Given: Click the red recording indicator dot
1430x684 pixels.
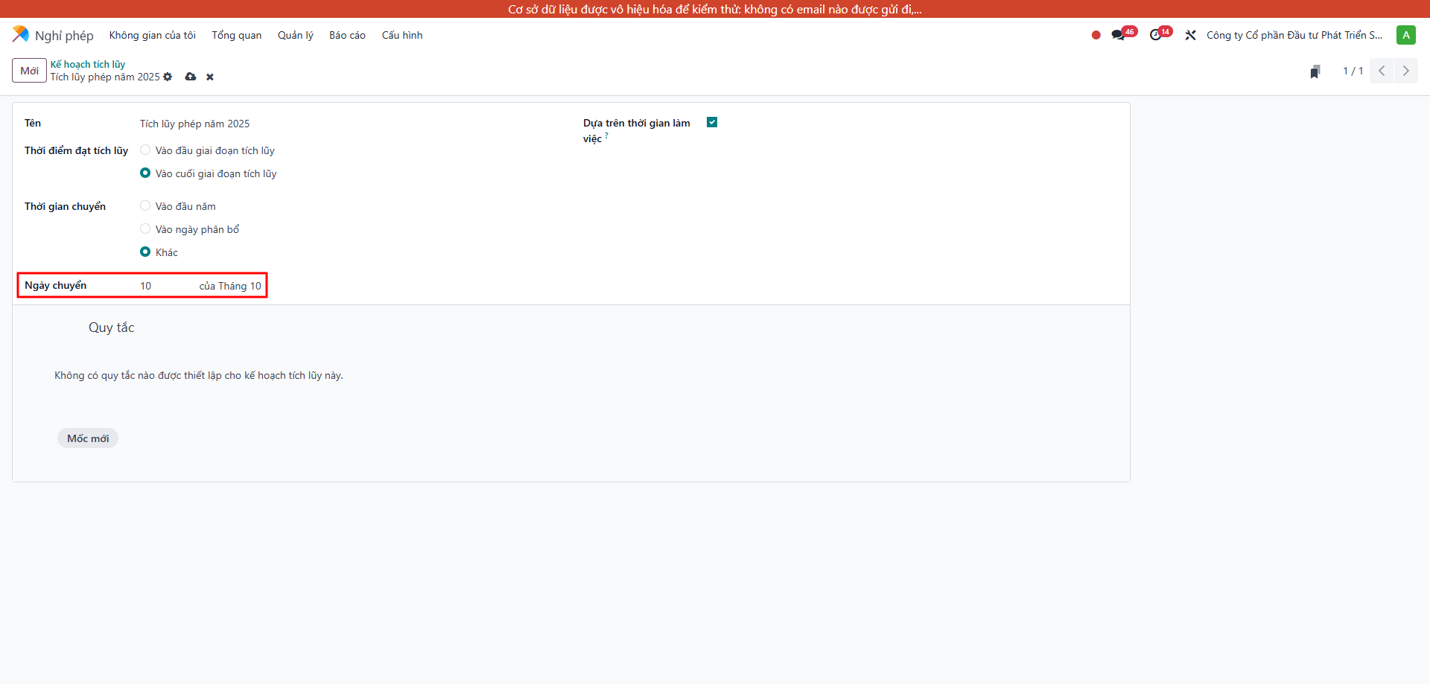Looking at the screenshot, I should coord(1096,35).
